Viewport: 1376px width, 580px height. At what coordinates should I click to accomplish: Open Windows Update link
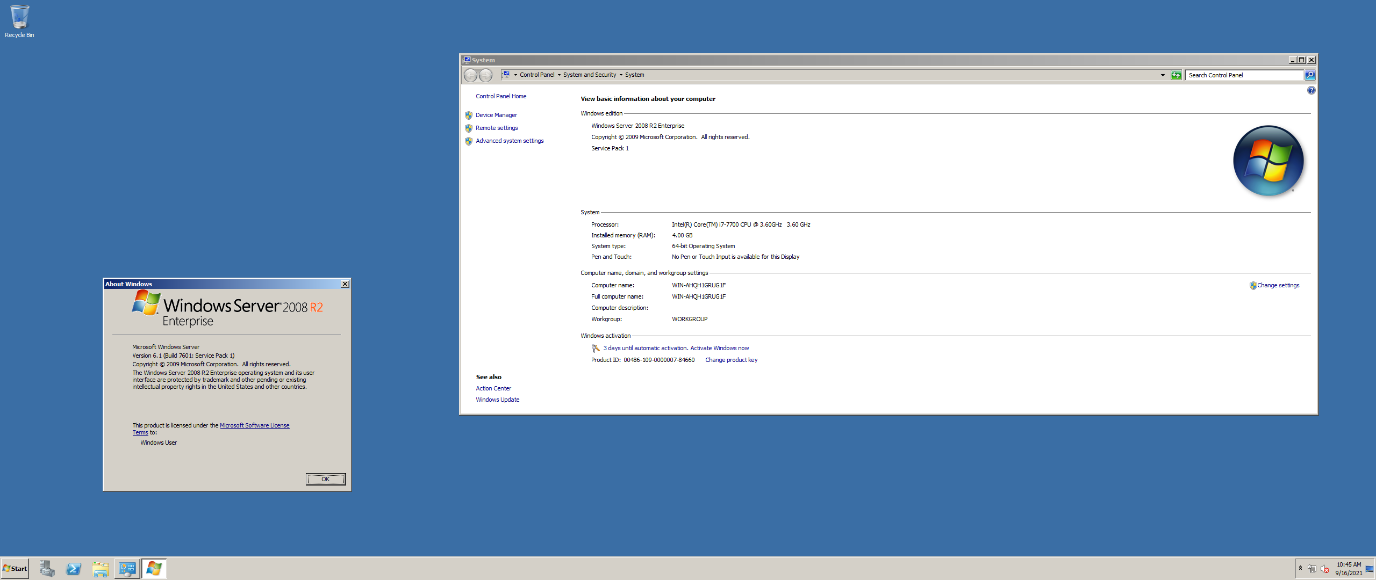pos(497,400)
